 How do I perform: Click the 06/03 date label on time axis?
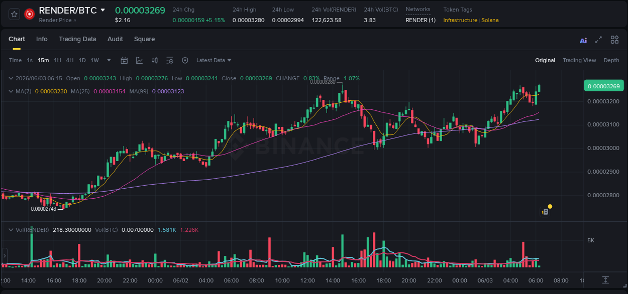pos(485,280)
